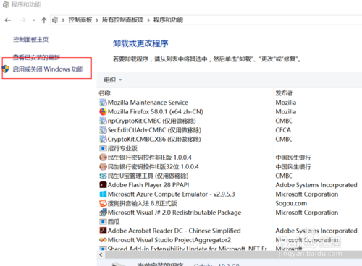362x266 pixels.
Task: Go up one level with the Up arrow
Action: 44,20
